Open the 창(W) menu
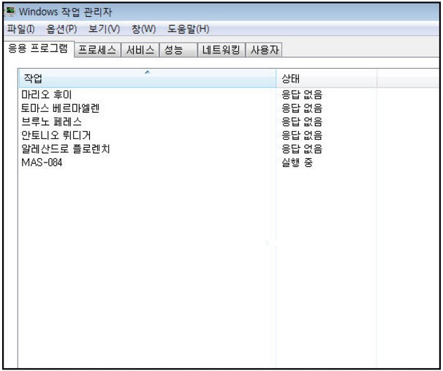Screen dimensions: 443x371 [x=144, y=29]
